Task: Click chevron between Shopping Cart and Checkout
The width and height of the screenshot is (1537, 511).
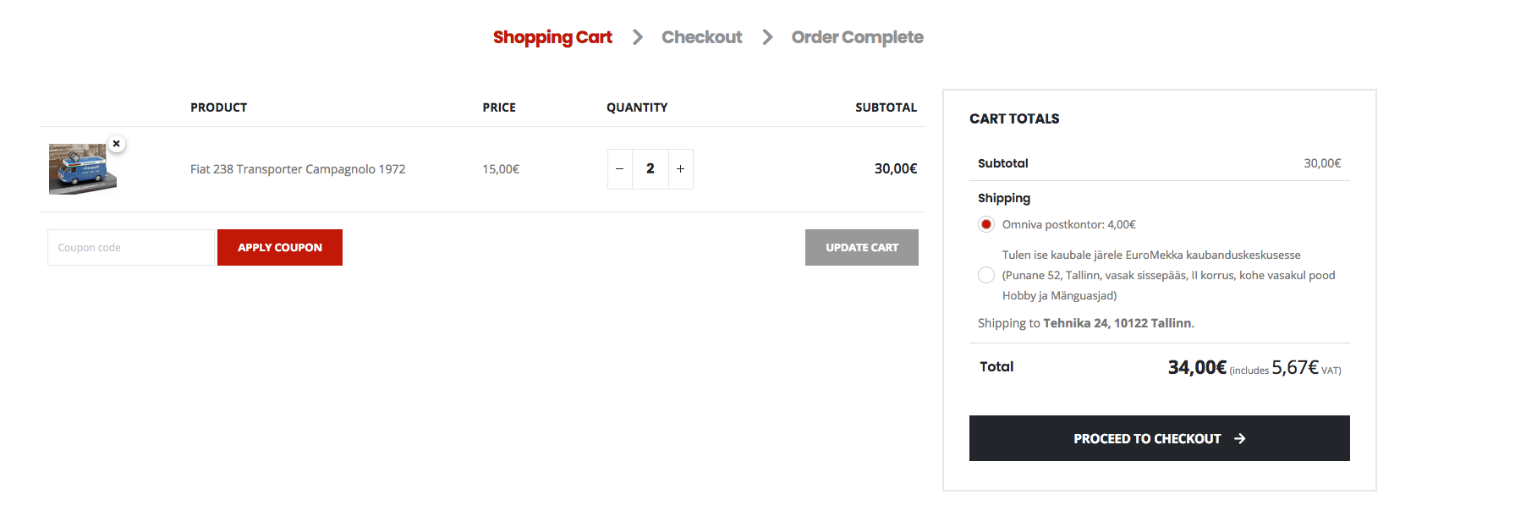Action: pyautogui.click(x=638, y=37)
